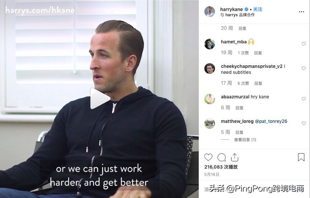
Task: Like hamet_mba's comment
Action: [304, 44]
